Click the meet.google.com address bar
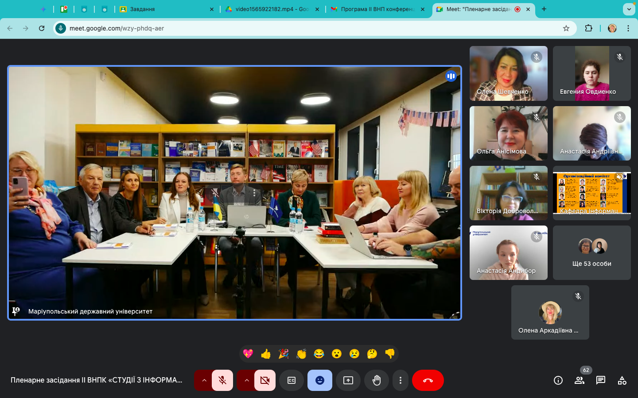Viewport: 638px width, 398px height. click(310, 28)
